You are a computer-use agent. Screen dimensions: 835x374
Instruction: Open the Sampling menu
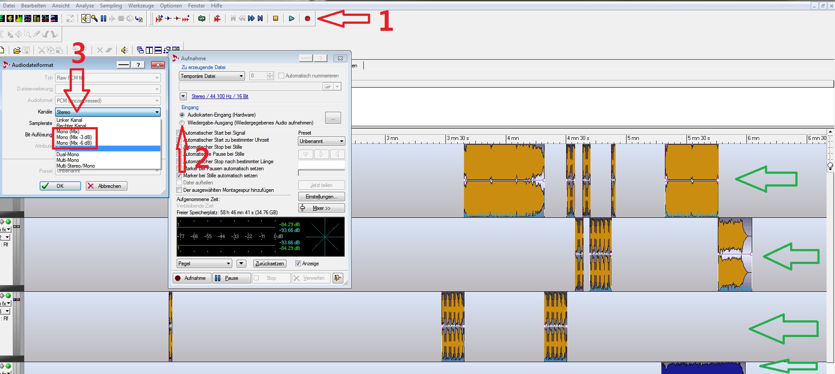pos(111,6)
